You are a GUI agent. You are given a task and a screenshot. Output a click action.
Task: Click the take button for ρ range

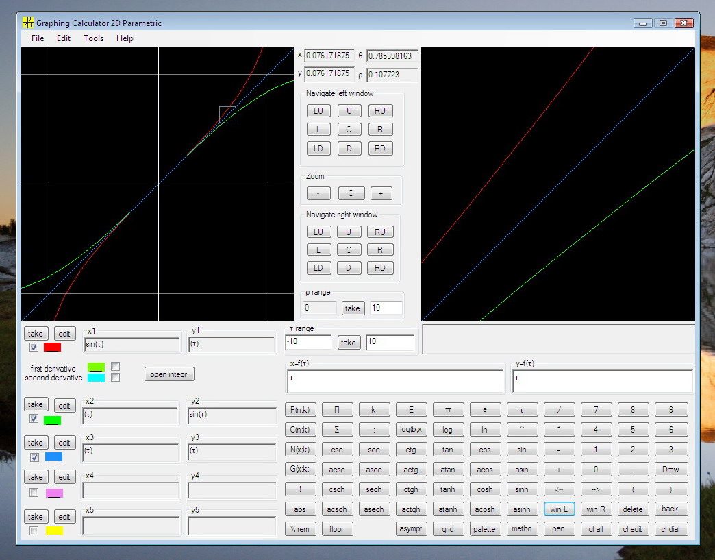pos(352,308)
